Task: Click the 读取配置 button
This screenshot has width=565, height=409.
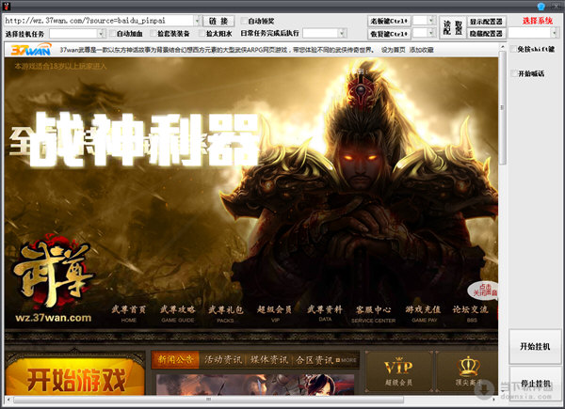Action: click(x=453, y=27)
